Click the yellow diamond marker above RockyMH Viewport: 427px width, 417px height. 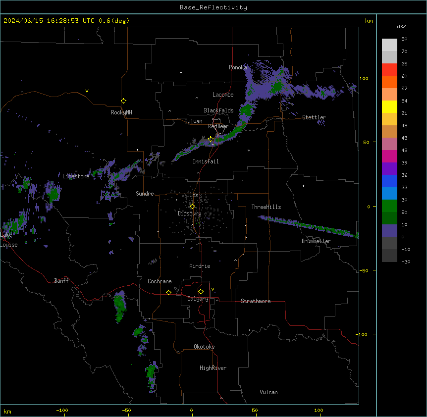point(124,101)
